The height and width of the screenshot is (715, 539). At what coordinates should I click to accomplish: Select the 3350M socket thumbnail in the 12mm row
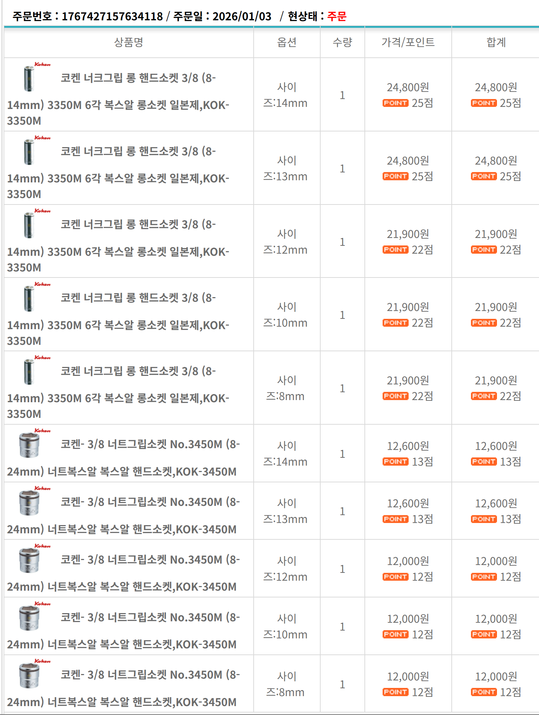[x=29, y=225]
